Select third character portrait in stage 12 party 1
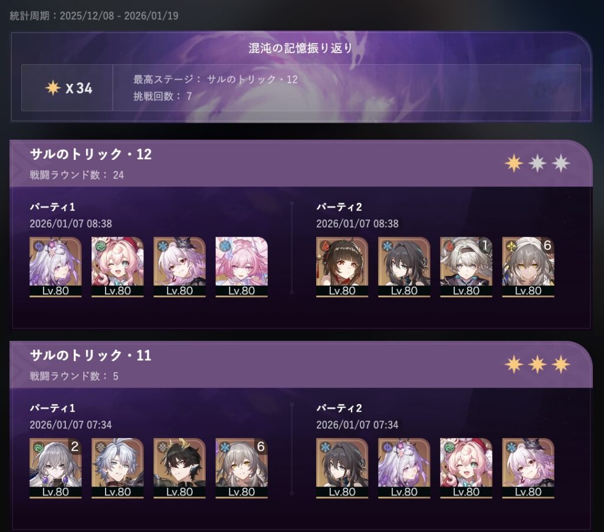Screen dimensions: 604x532 [x=179, y=267]
